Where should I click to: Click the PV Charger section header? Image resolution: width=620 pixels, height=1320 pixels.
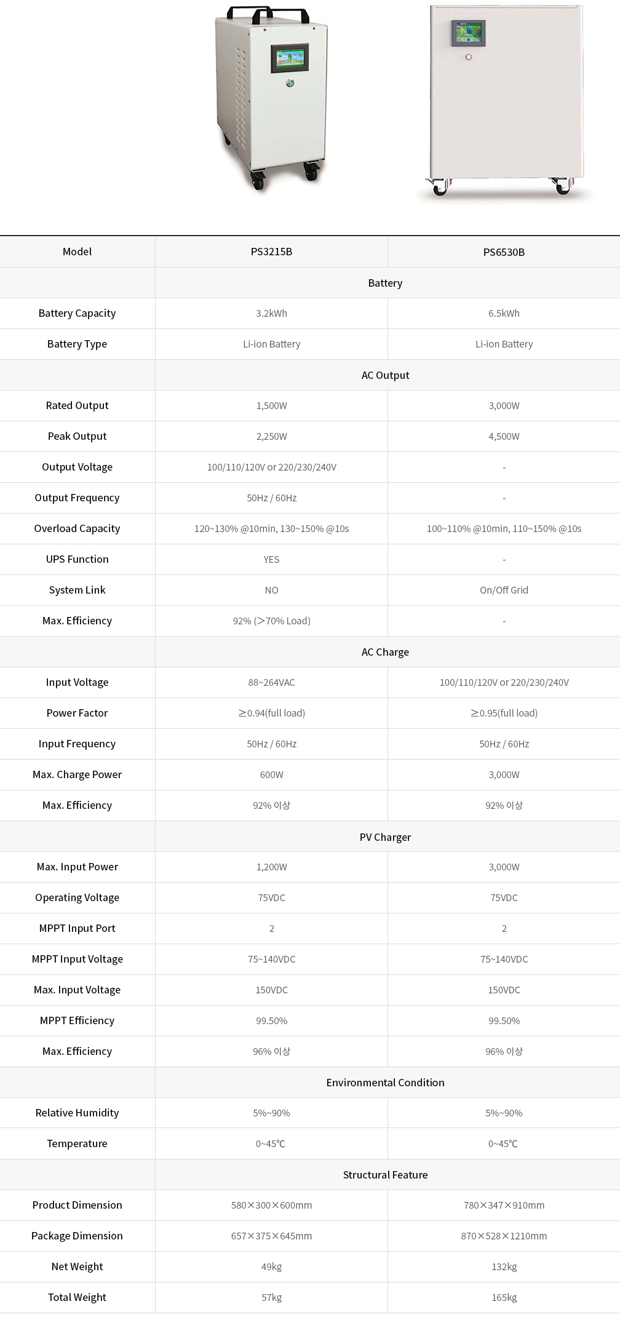[x=385, y=837]
